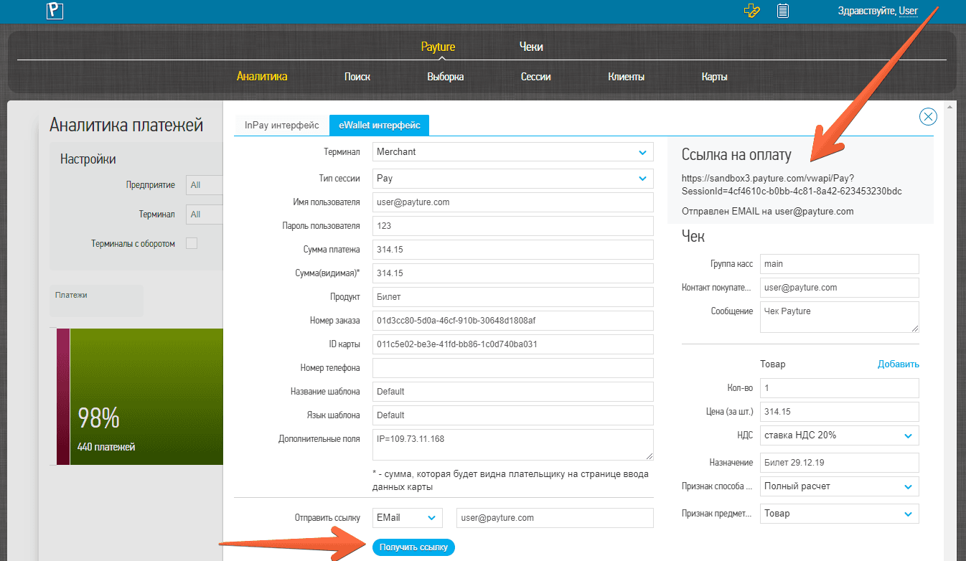This screenshot has width=966, height=561.
Task: Expand the Терминал Merchant dropdown
Action: pos(513,152)
